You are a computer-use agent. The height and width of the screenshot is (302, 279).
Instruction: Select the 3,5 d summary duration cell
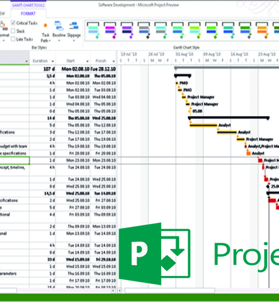pos(42,76)
